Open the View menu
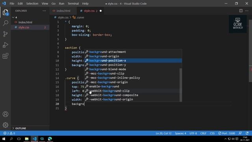Screen dimensions: 252x142 45,4
